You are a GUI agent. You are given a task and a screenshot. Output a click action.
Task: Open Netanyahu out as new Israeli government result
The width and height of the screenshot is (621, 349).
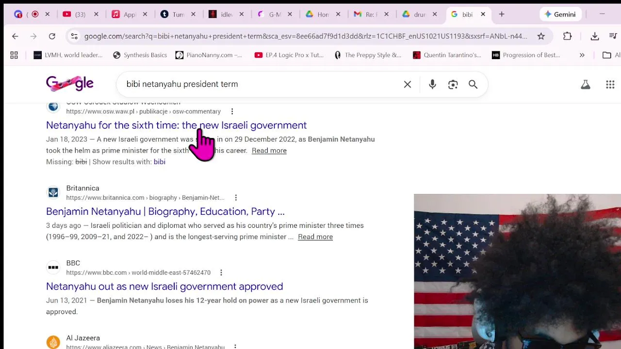tap(164, 286)
